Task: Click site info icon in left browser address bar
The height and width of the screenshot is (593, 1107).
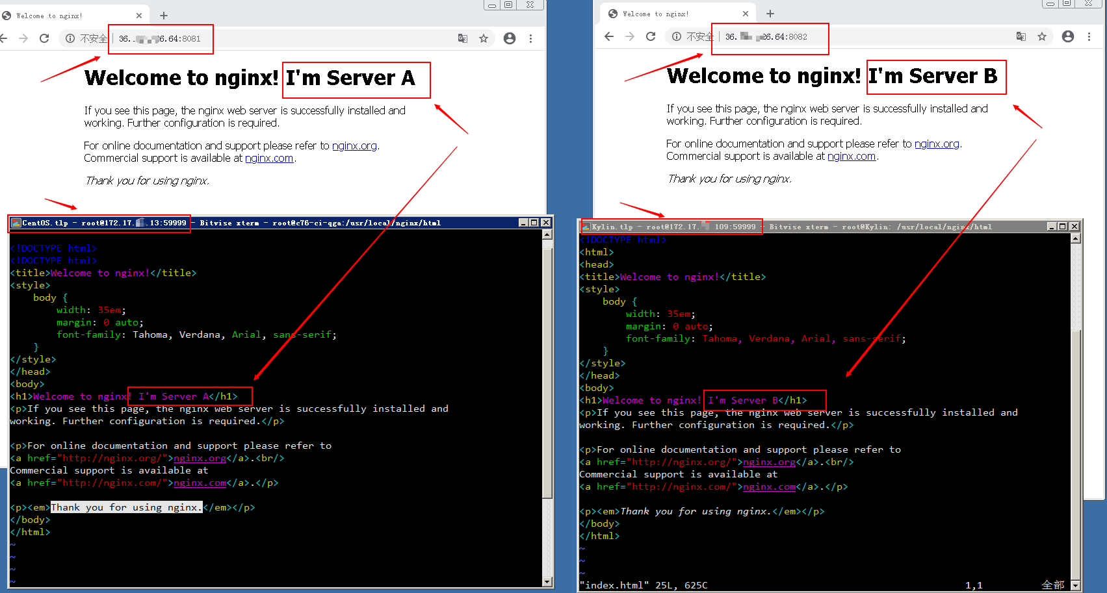Action: (x=70, y=38)
